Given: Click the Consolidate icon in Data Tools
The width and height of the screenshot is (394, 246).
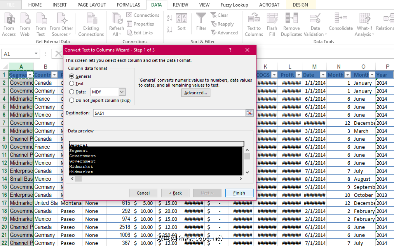Looking at the screenshot, I should click(340, 18).
